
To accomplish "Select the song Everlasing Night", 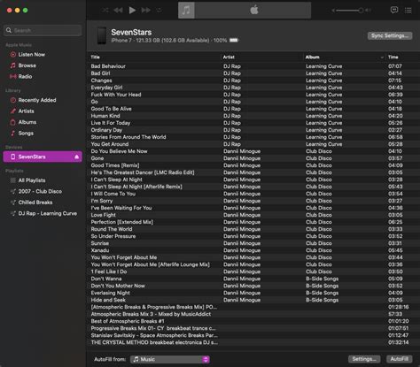I will 253,293.
